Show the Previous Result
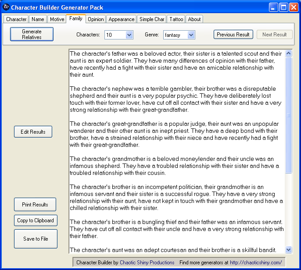The image size is (301, 270). (x=233, y=35)
